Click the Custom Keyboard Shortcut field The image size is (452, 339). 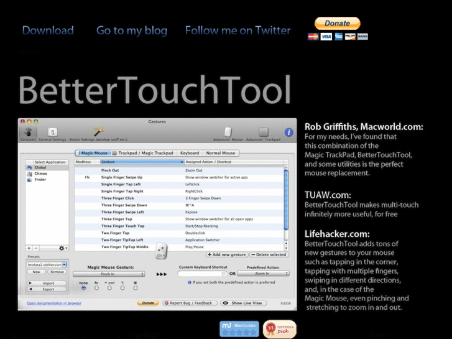coord(202,274)
